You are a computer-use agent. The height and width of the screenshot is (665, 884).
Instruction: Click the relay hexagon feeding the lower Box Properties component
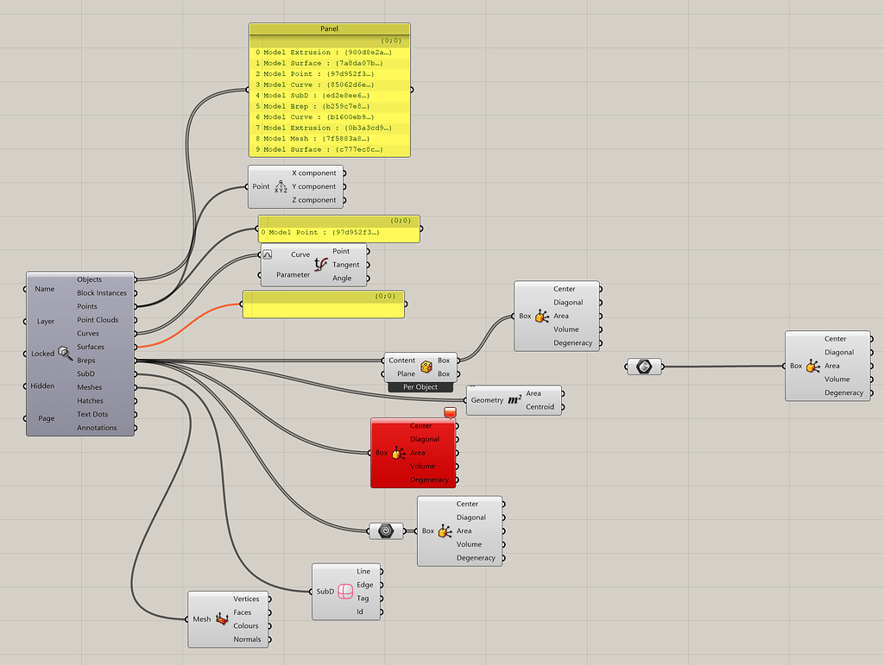pyautogui.click(x=385, y=530)
